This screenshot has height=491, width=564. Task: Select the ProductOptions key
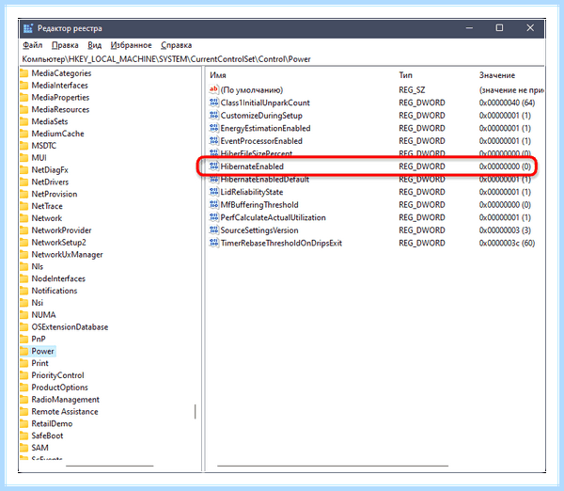[60, 388]
